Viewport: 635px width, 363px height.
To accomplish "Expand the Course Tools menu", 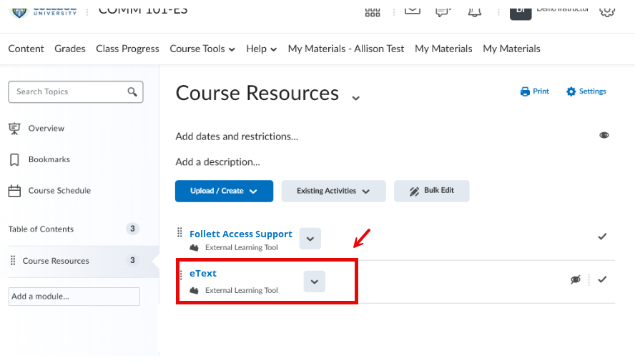I will 202,49.
